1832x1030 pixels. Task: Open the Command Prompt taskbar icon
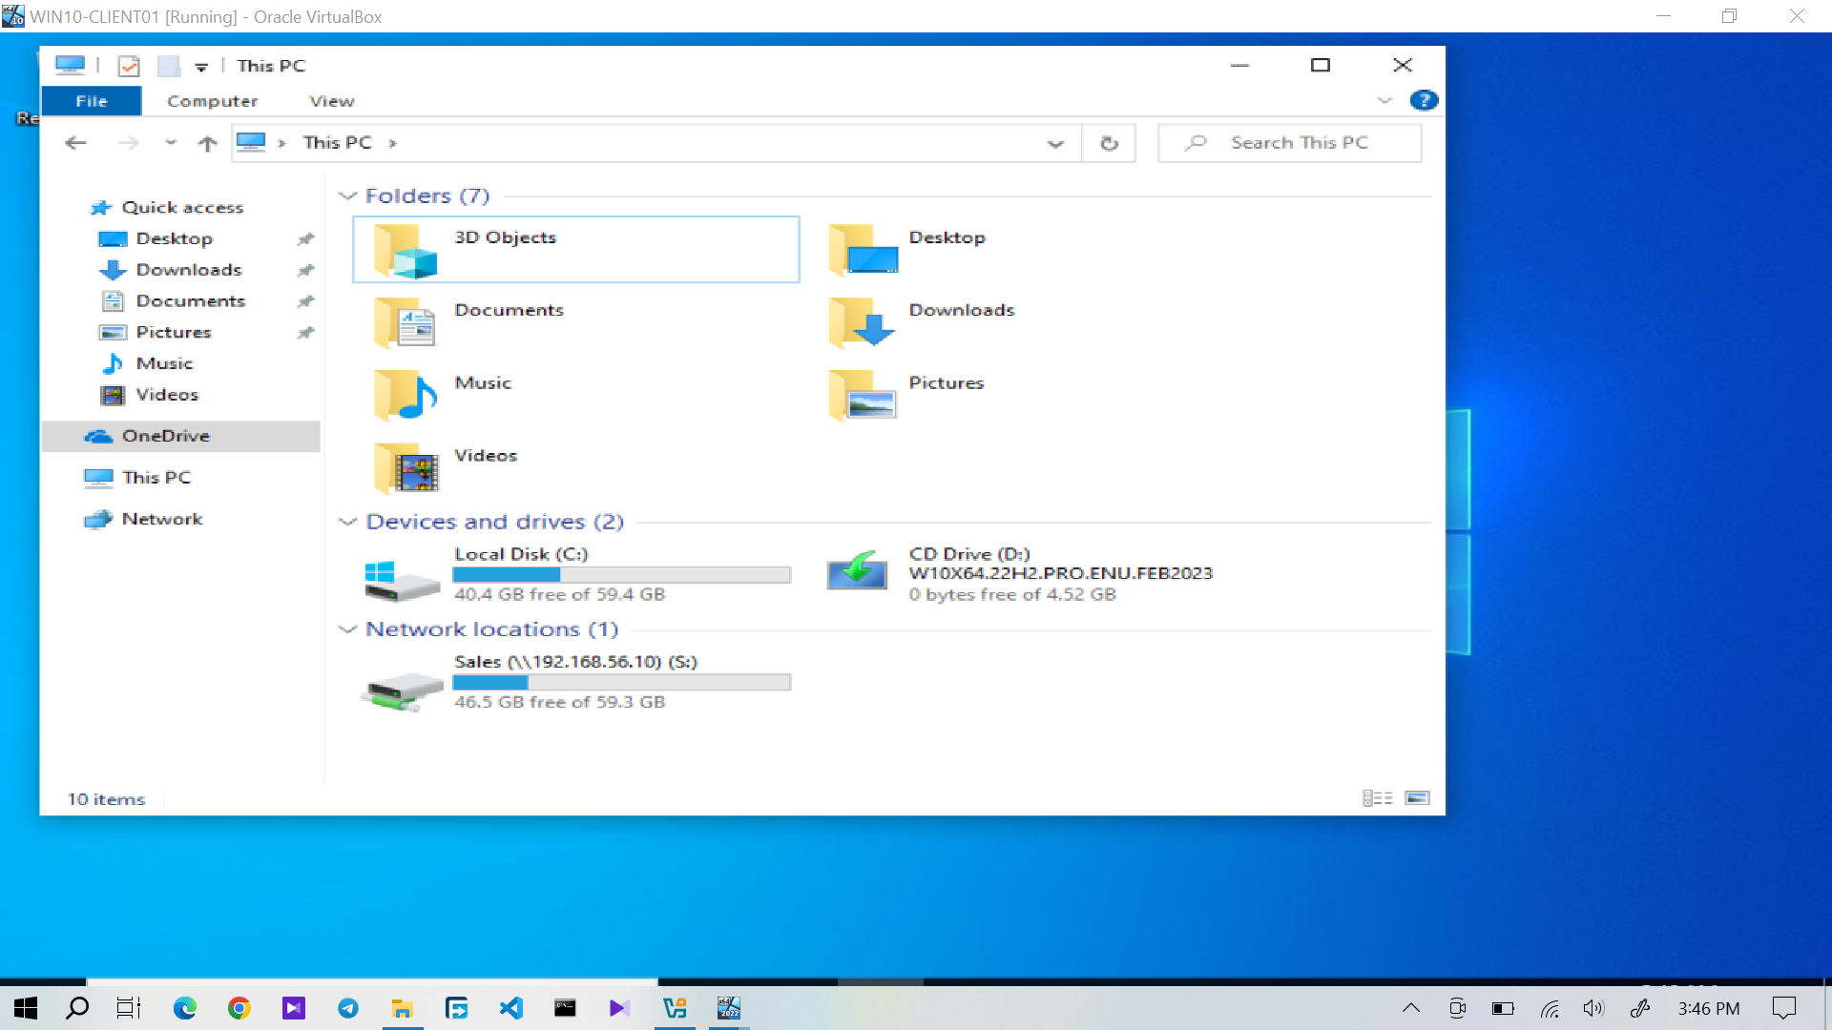click(566, 1008)
